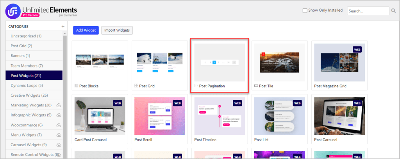The width and height of the screenshot is (400, 159).
Task: Open the Card Post Carousel thumbnail
Action: click(100, 116)
